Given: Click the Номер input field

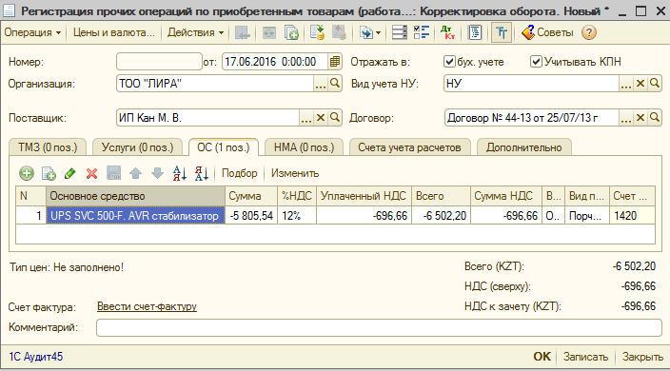Looking at the screenshot, I should tap(159, 62).
